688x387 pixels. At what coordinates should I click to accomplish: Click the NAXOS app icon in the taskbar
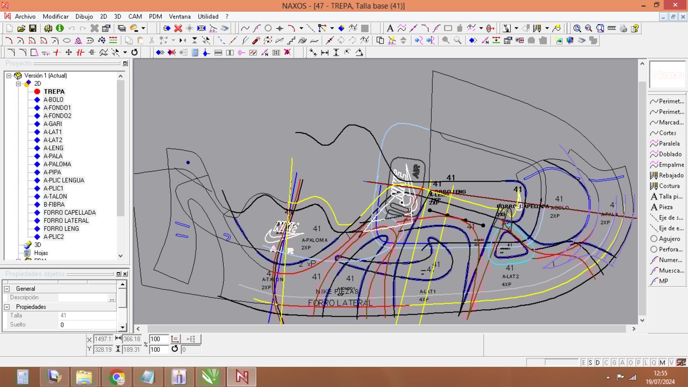[242, 377]
